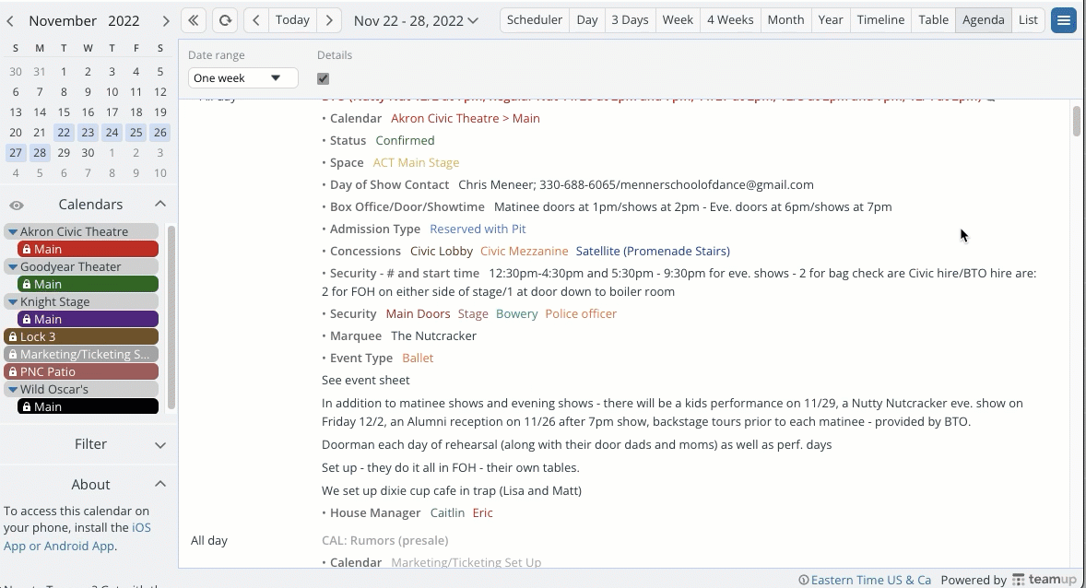Collapse the Calendars section
1086x588 pixels.
(x=160, y=204)
